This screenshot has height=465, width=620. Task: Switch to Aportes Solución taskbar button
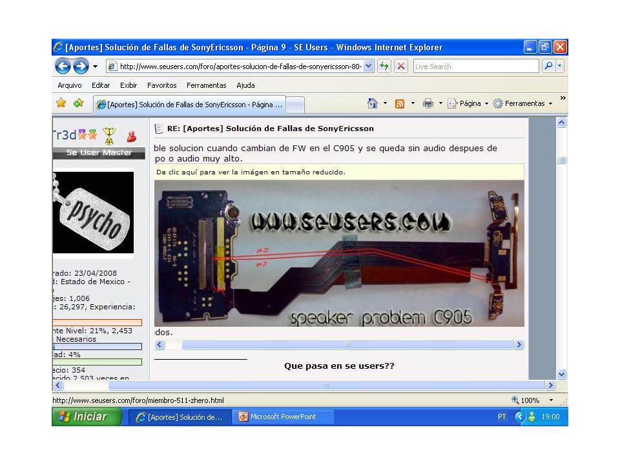[x=180, y=417]
